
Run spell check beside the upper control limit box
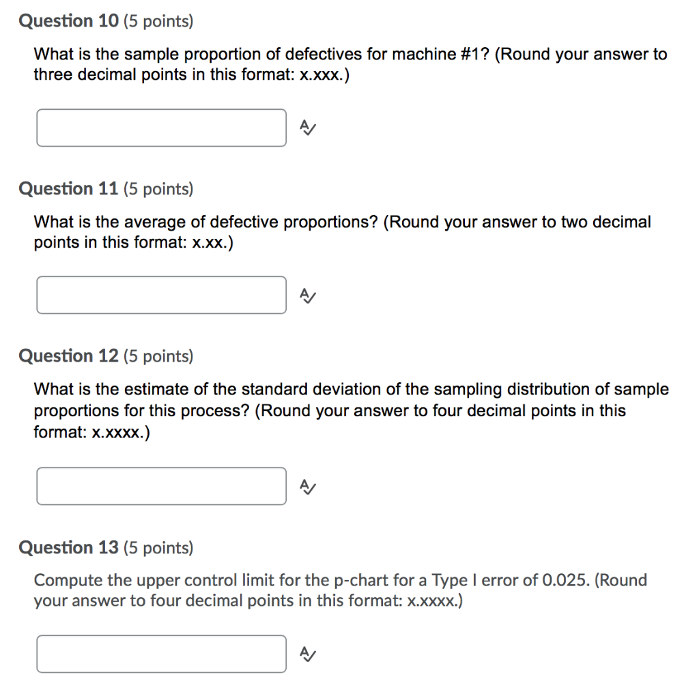pos(307,654)
